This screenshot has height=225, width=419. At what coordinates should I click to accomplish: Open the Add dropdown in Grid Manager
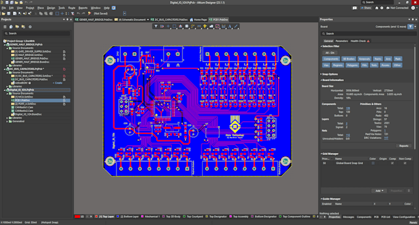click(x=379, y=191)
